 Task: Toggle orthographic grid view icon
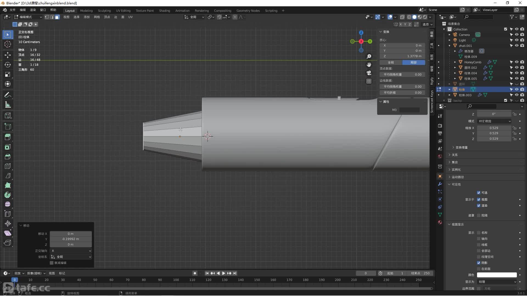click(x=369, y=81)
